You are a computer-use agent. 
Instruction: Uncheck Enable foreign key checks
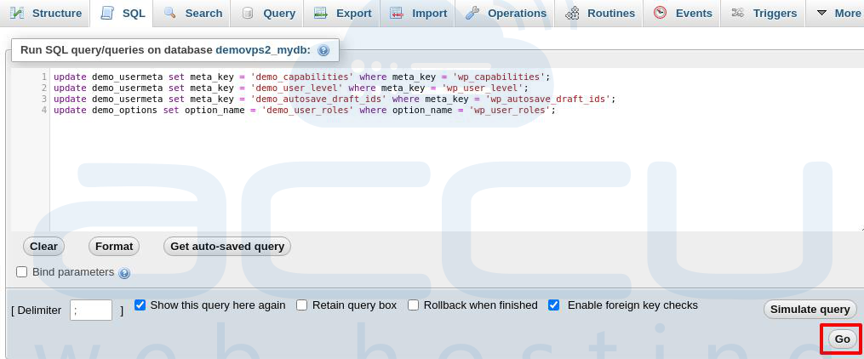pyautogui.click(x=554, y=305)
